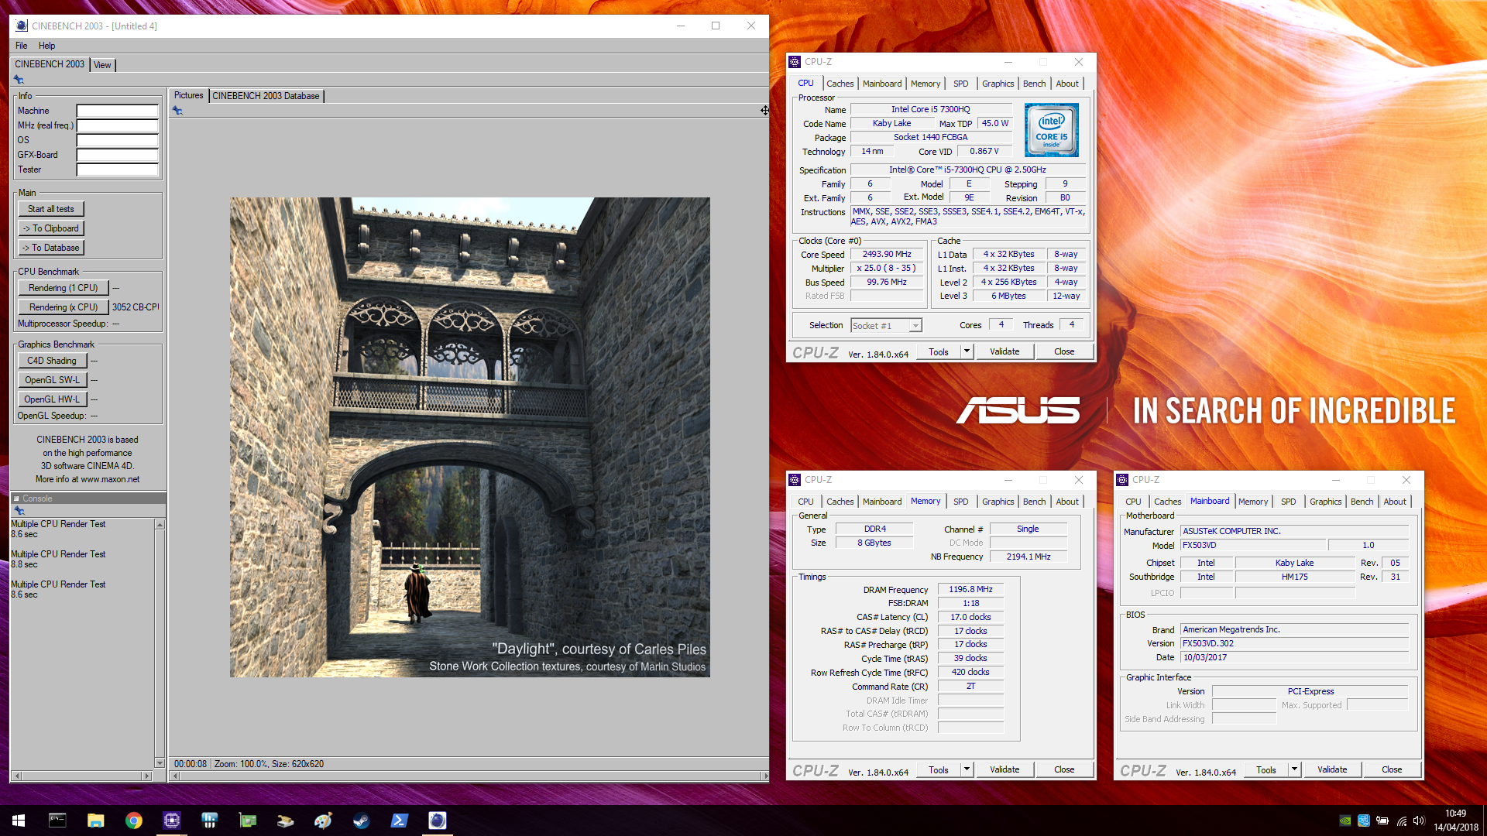Open the Help menu in CINEBENCH

47,46
